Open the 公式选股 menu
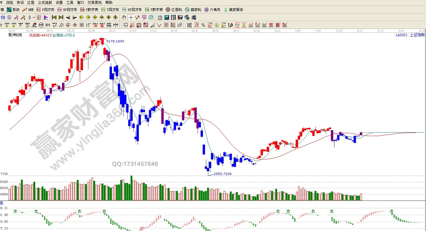Screen dimensions: 426x231 coord(45,2)
